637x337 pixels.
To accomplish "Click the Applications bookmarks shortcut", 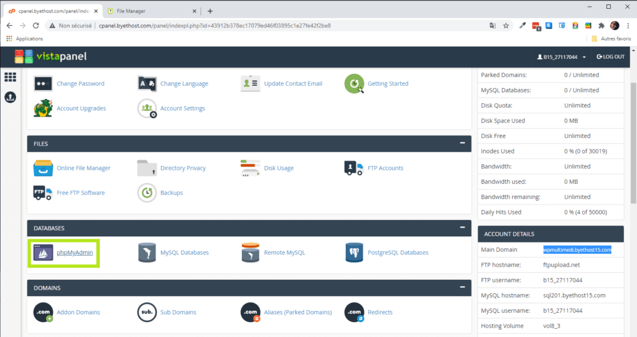I will (x=24, y=39).
